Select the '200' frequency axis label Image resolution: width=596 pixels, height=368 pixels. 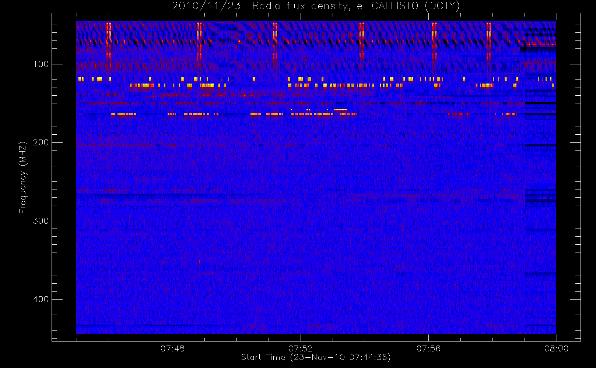point(41,142)
